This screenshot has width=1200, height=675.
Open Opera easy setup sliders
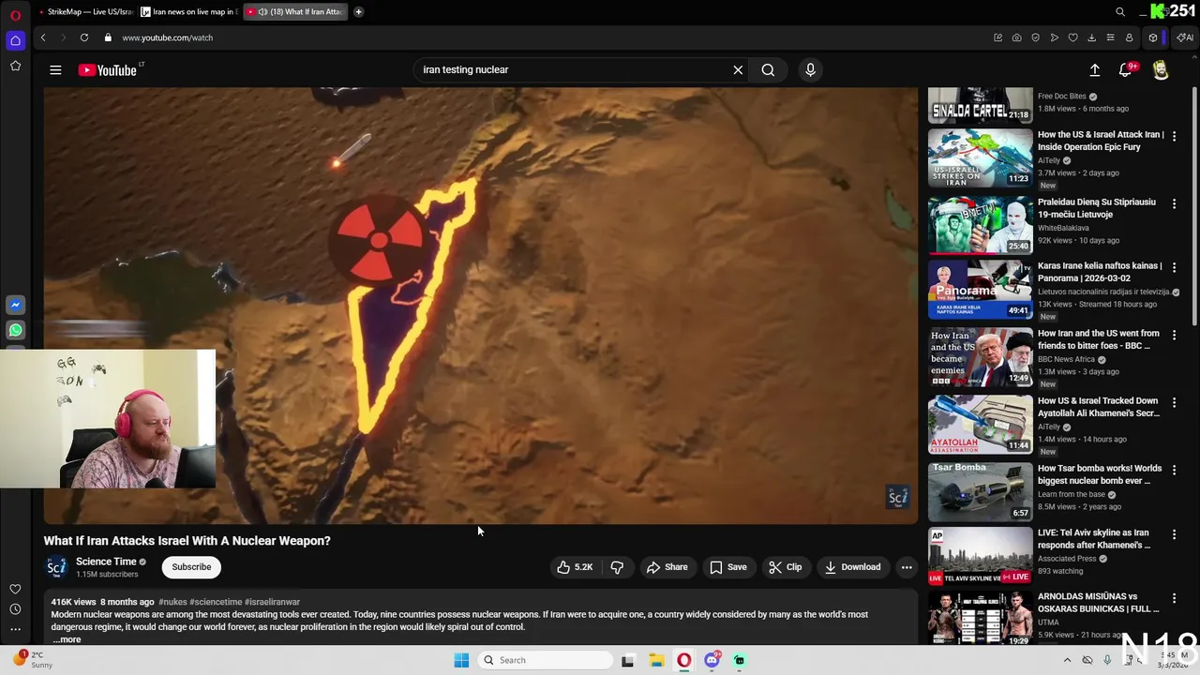pos(1110,37)
